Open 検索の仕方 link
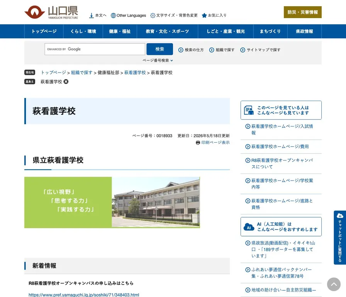The height and width of the screenshot is (297, 346). click(x=191, y=50)
